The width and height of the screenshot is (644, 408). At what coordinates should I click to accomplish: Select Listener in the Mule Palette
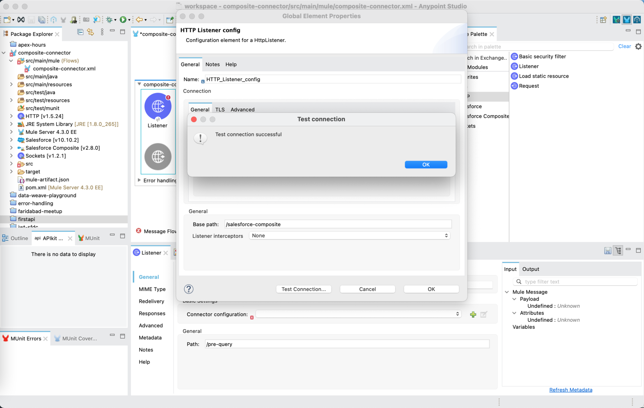tap(529, 66)
